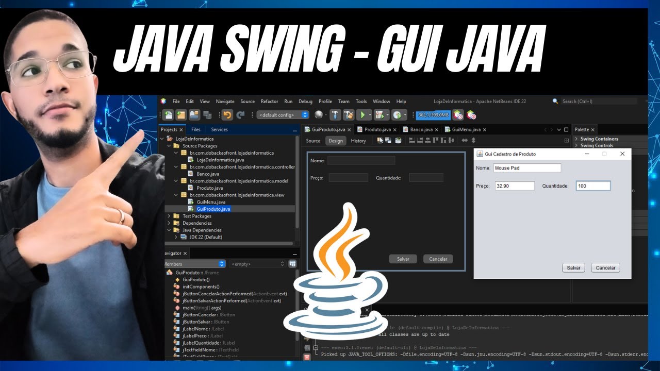Viewport: 660px width, 371px height.
Task: Switch to the Files tab
Action: coord(196,129)
